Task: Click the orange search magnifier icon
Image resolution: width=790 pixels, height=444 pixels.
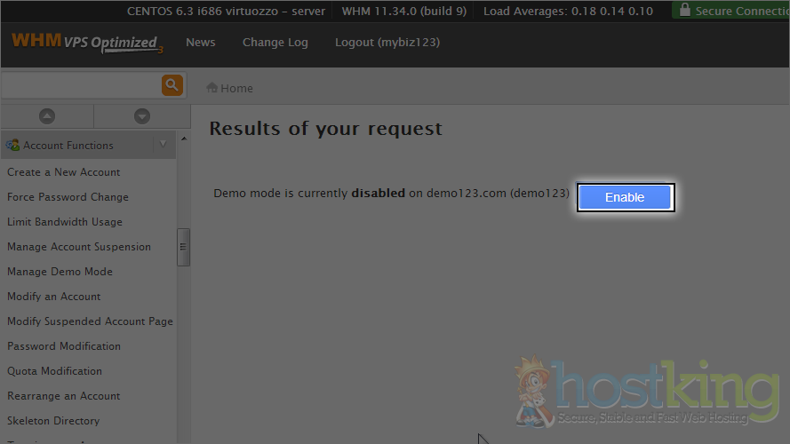Action: pyautogui.click(x=172, y=85)
